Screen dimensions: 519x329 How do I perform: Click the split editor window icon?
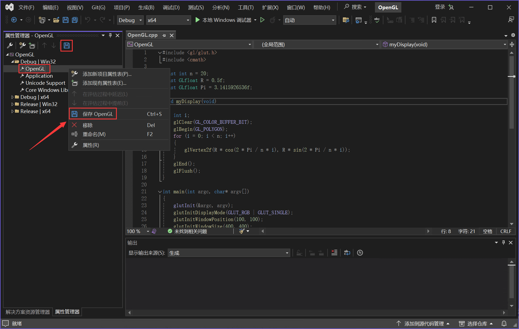[512, 44]
